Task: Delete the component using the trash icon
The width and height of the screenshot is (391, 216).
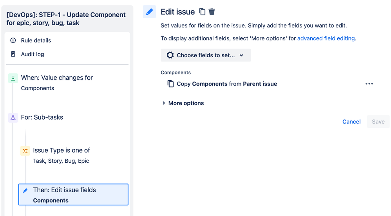Action: [212, 12]
